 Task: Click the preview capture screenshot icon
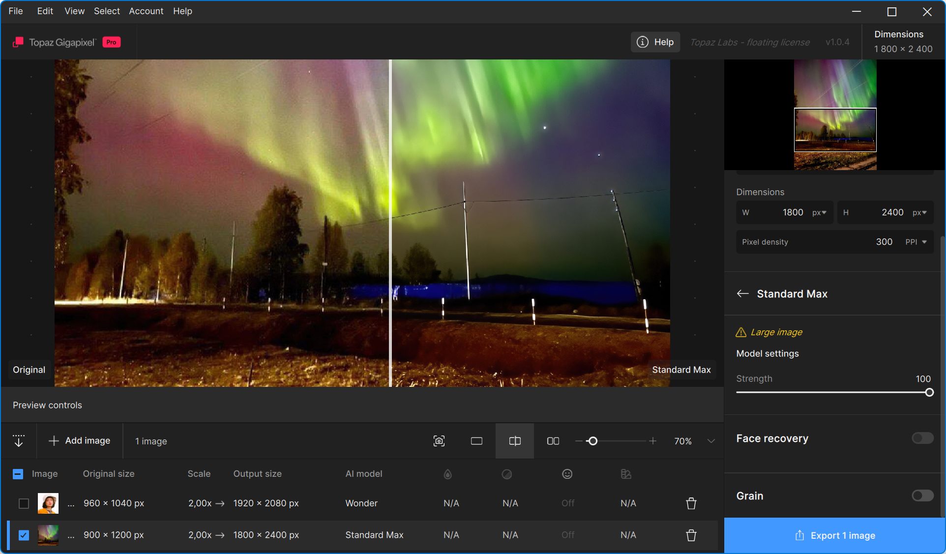click(x=439, y=441)
